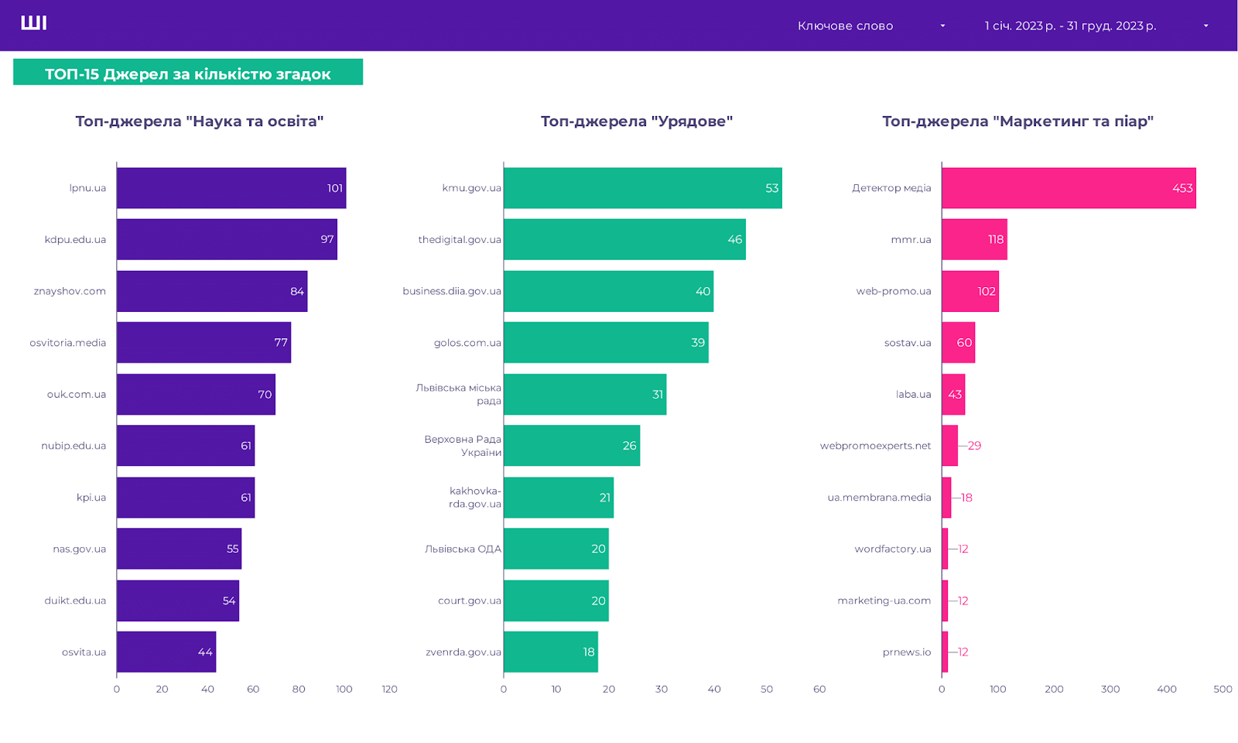Screen dimensions: 1238x743
Task: Select the web-promo.ua bar
Action: pyautogui.click(x=970, y=291)
